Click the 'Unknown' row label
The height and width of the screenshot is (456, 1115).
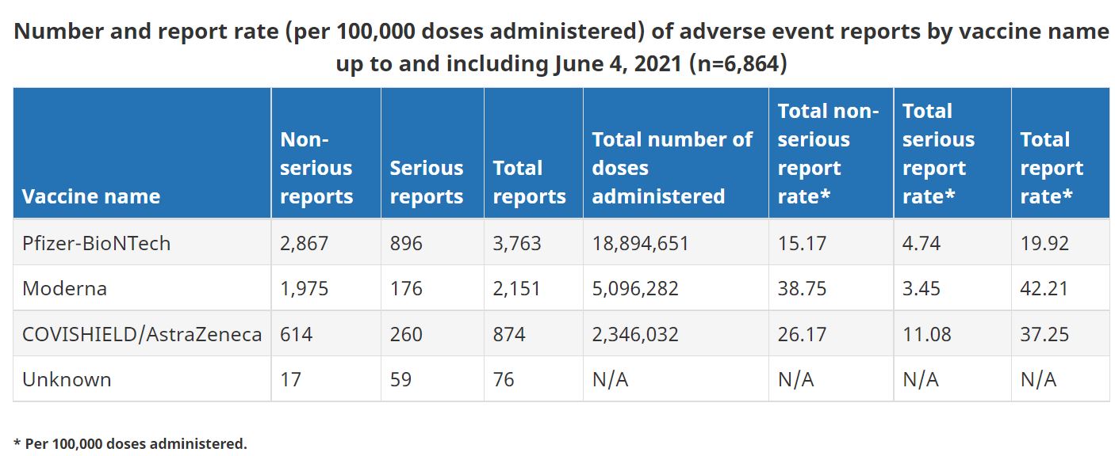coord(67,379)
